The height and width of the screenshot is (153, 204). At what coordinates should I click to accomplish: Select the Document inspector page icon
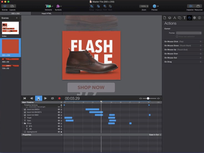click(x=165, y=18)
